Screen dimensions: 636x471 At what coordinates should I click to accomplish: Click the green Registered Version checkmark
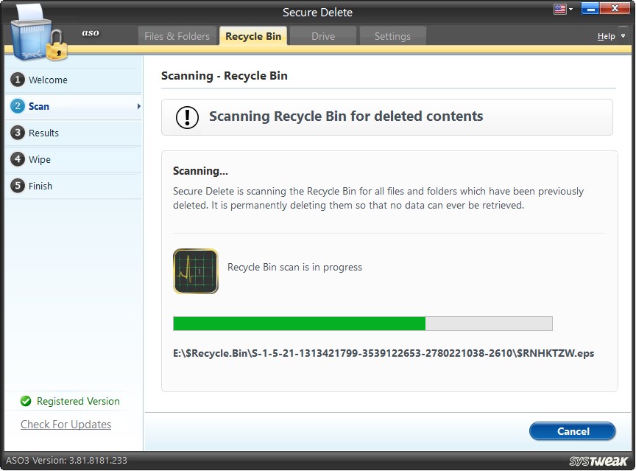[x=26, y=402]
